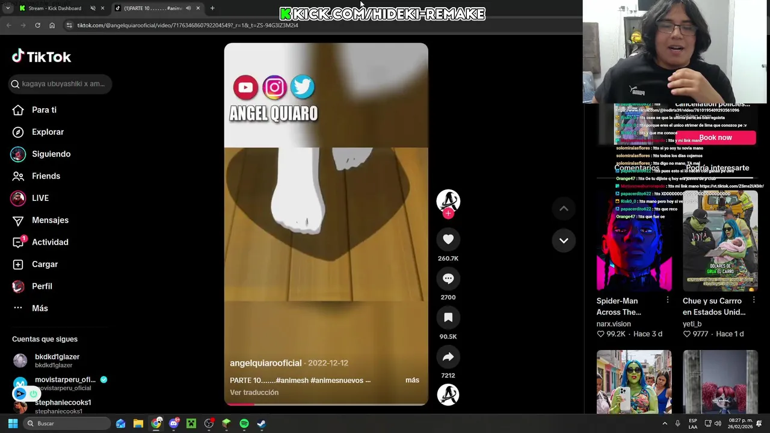Open File Explorer from the taskbar
This screenshot has width=770, height=433.
[138, 423]
